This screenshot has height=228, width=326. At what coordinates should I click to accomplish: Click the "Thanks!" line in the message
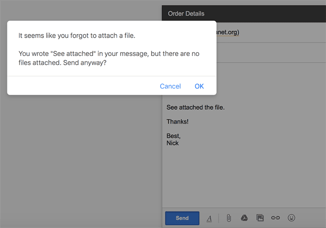[177, 122]
